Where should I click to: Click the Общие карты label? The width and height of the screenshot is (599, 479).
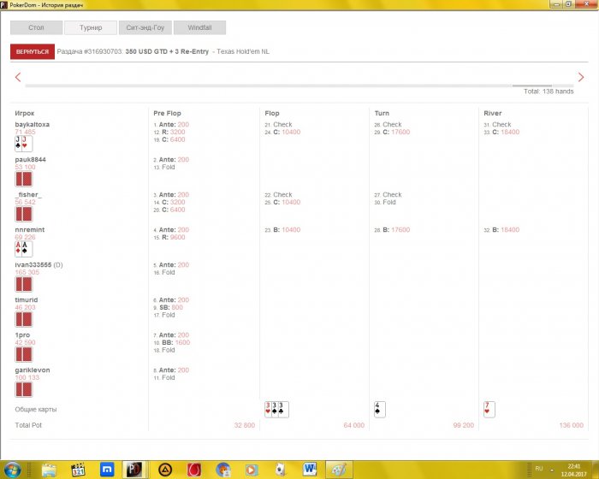point(36,410)
